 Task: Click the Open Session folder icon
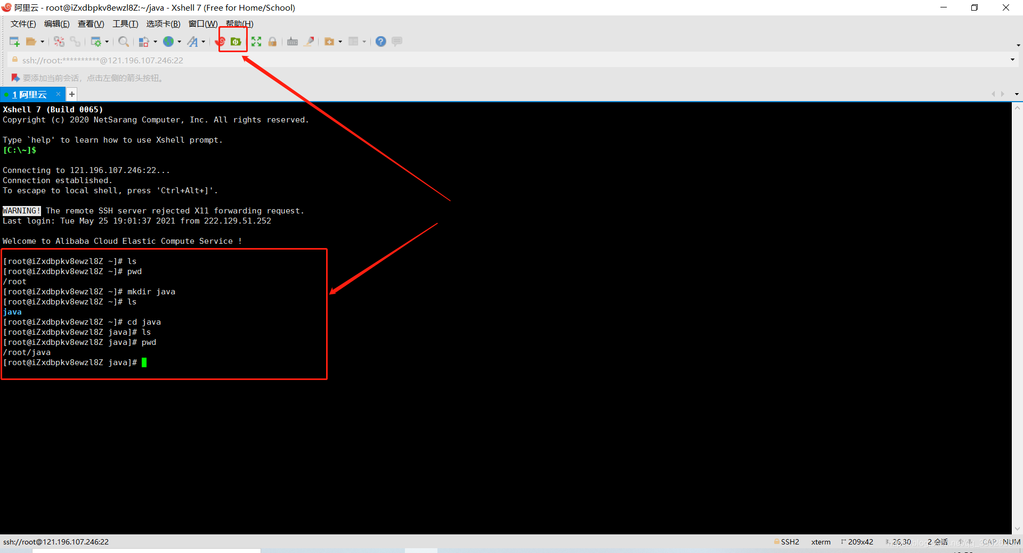click(x=31, y=42)
